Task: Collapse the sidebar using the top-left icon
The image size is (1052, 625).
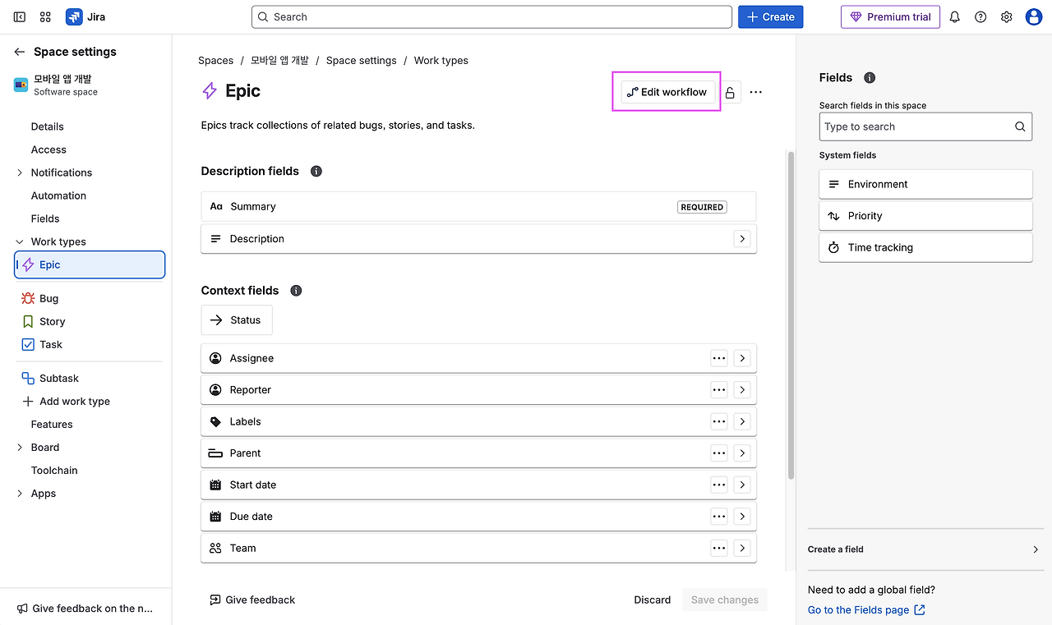Action: coord(20,17)
